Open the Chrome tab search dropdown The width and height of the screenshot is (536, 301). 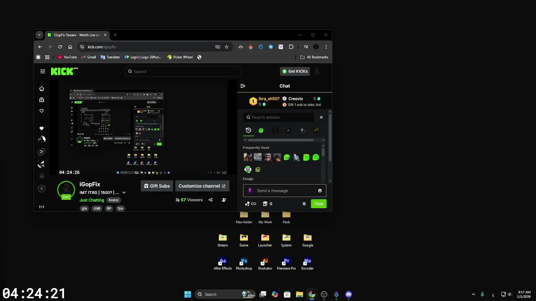click(39, 35)
